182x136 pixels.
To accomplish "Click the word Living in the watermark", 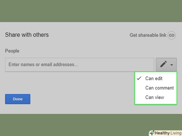I will (176, 133).
